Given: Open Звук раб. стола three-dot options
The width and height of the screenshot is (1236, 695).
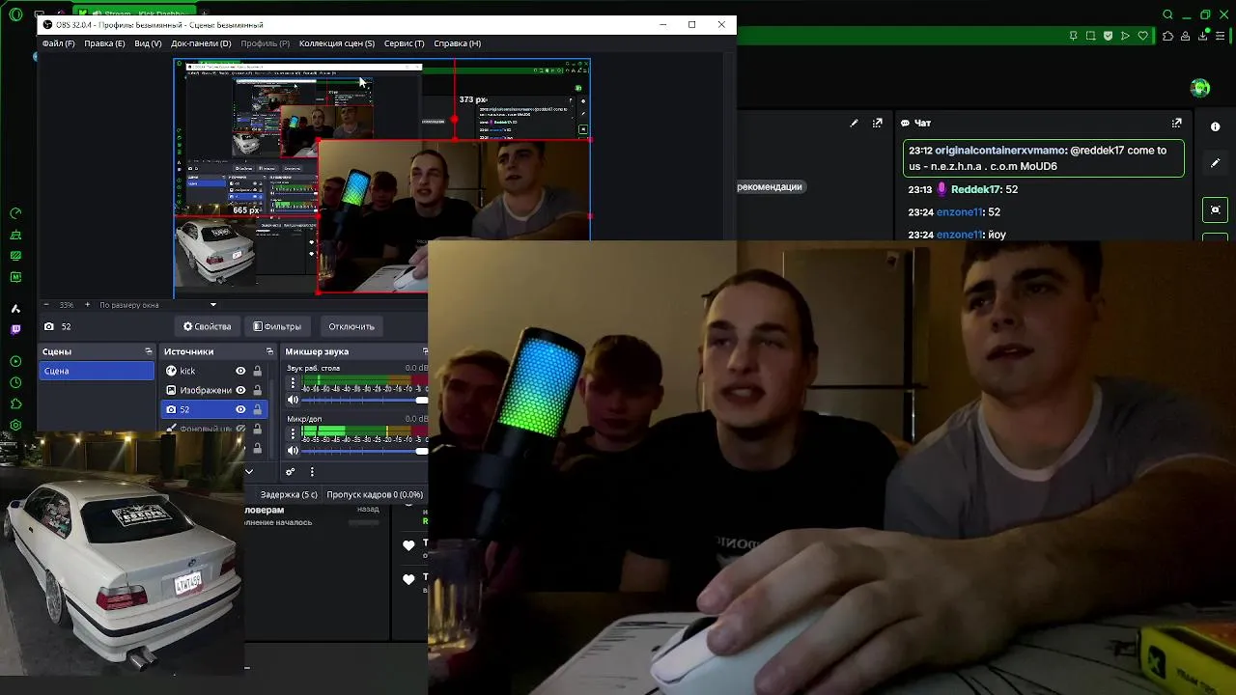Looking at the screenshot, I should [293, 383].
